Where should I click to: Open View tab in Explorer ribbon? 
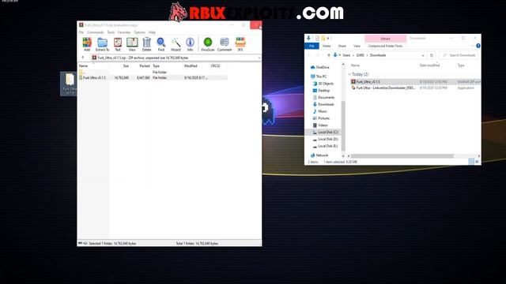[357, 46]
